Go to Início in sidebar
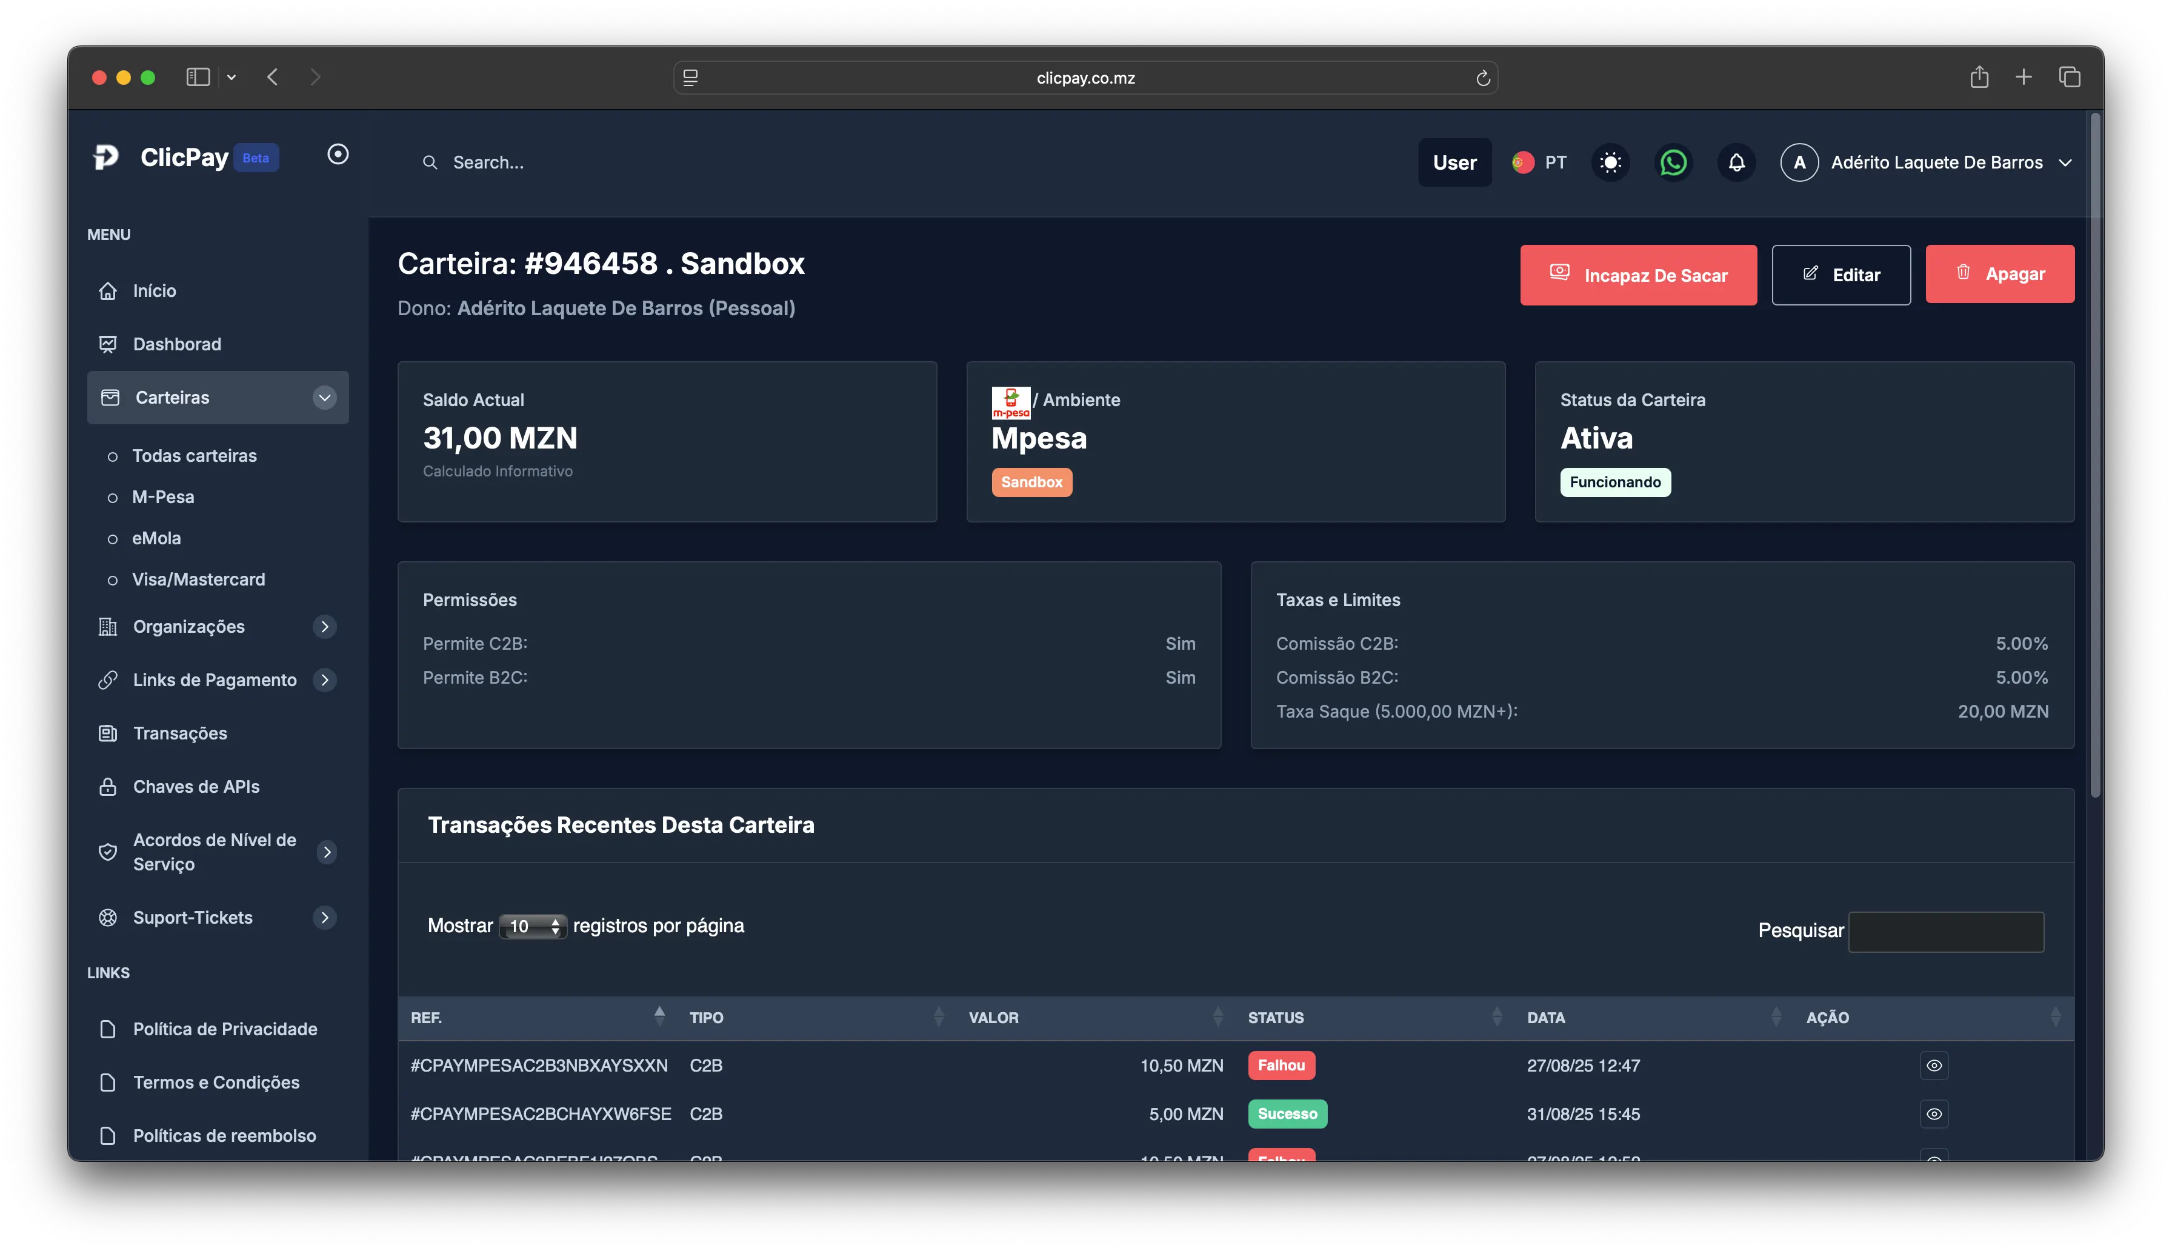 pos(155,292)
